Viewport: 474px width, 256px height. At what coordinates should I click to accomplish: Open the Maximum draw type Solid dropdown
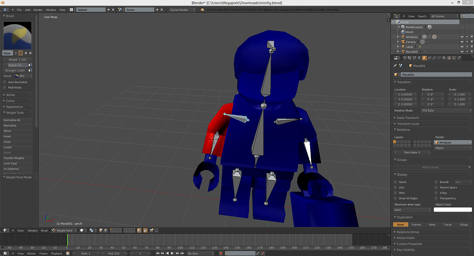[412, 210]
